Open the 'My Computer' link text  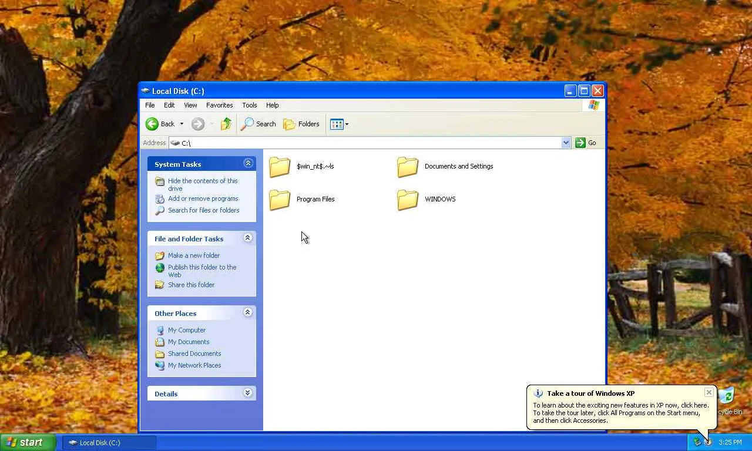[187, 331]
